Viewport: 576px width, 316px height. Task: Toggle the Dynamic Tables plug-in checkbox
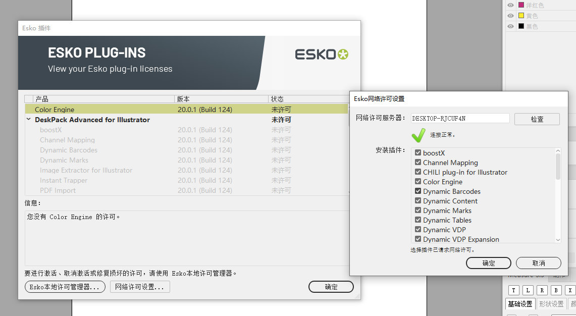point(418,220)
